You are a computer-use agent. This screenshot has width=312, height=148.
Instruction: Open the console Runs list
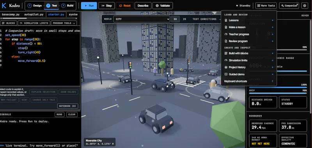(x=59, y=115)
